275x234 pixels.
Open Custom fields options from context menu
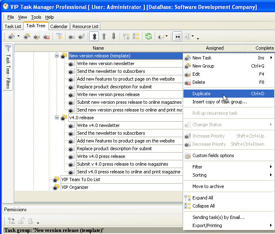coord(229,155)
